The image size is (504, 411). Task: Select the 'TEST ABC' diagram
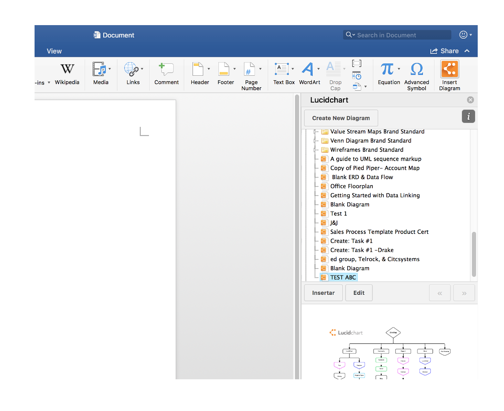tap(343, 278)
